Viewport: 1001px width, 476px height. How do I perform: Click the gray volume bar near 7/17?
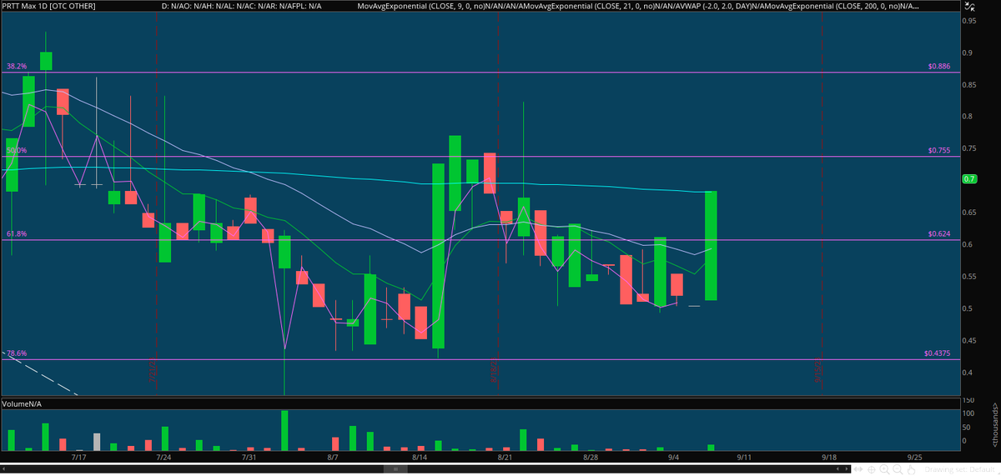tap(97, 442)
